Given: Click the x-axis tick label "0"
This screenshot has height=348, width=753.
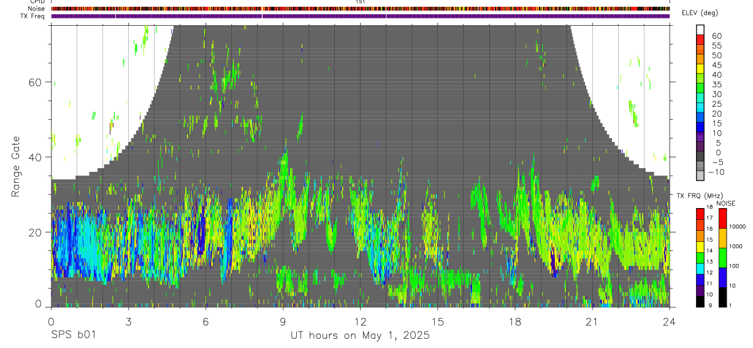Looking at the screenshot, I should [x=51, y=322].
